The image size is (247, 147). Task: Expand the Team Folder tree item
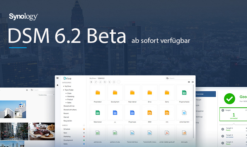pyautogui.click(x=64, y=90)
